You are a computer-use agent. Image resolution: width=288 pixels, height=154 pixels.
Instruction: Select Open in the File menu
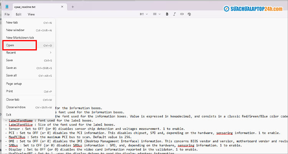29,45
